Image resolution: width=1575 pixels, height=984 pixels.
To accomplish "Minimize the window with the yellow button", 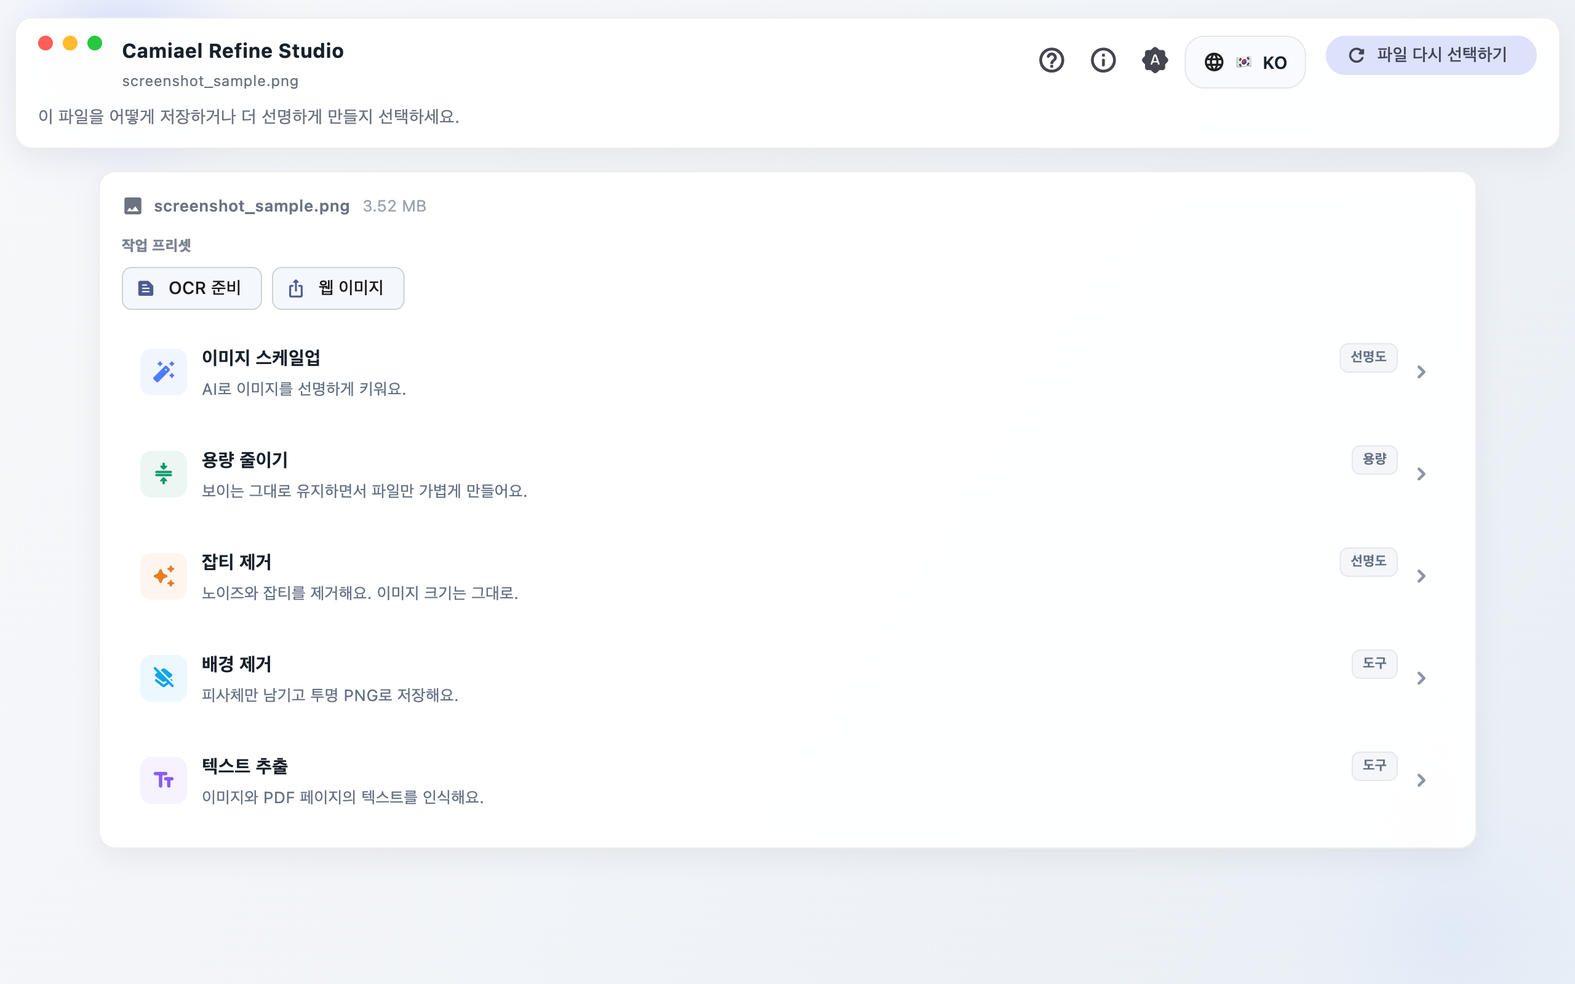I will coord(70,43).
